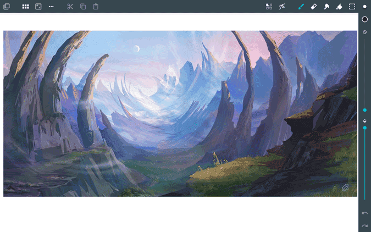The height and width of the screenshot is (232, 371).
Task: Click the clipboard paste icon
Action: pyautogui.click(x=96, y=7)
